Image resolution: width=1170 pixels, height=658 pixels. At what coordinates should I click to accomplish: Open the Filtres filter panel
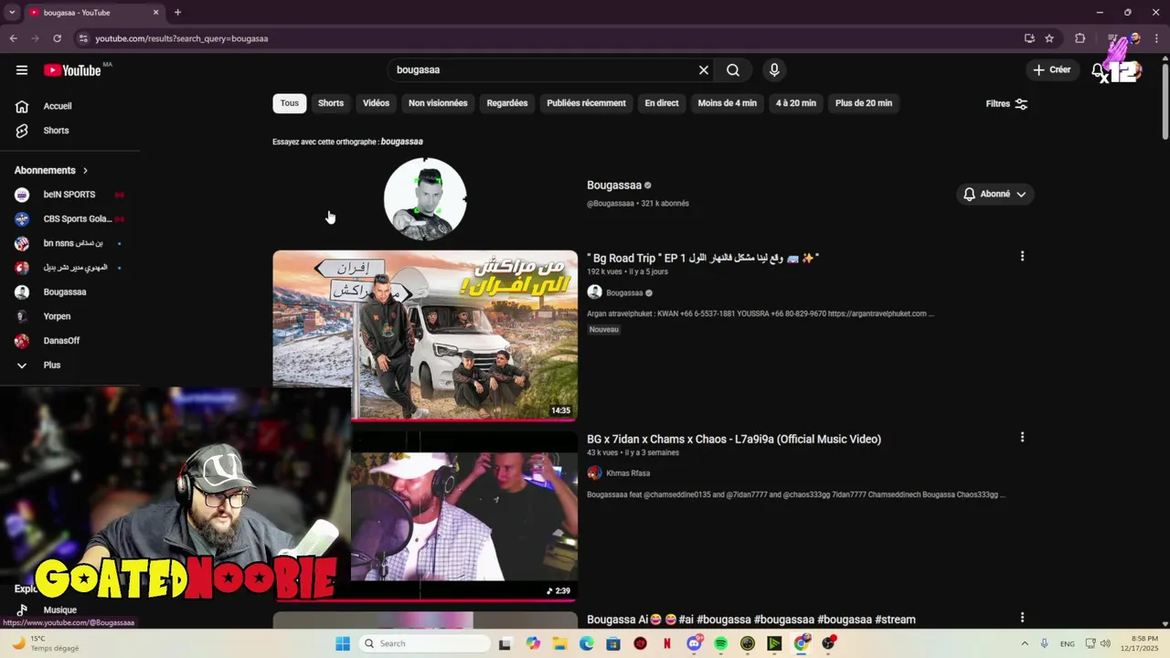click(x=1006, y=104)
